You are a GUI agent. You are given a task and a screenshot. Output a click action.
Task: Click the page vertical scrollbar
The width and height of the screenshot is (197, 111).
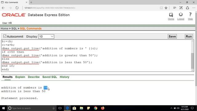196,49
